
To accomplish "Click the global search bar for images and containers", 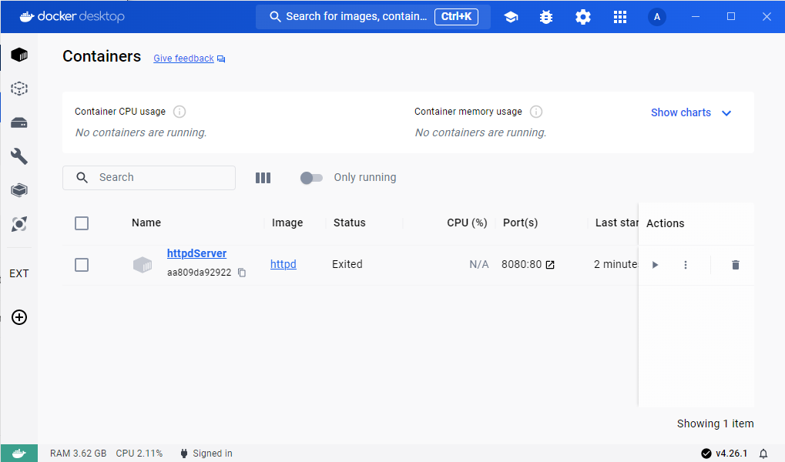I will pyautogui.click(x=373, y=16).
